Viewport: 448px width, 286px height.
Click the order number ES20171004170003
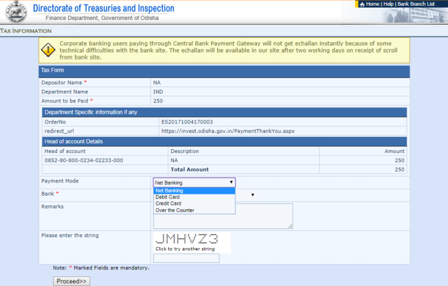[187, 121]
